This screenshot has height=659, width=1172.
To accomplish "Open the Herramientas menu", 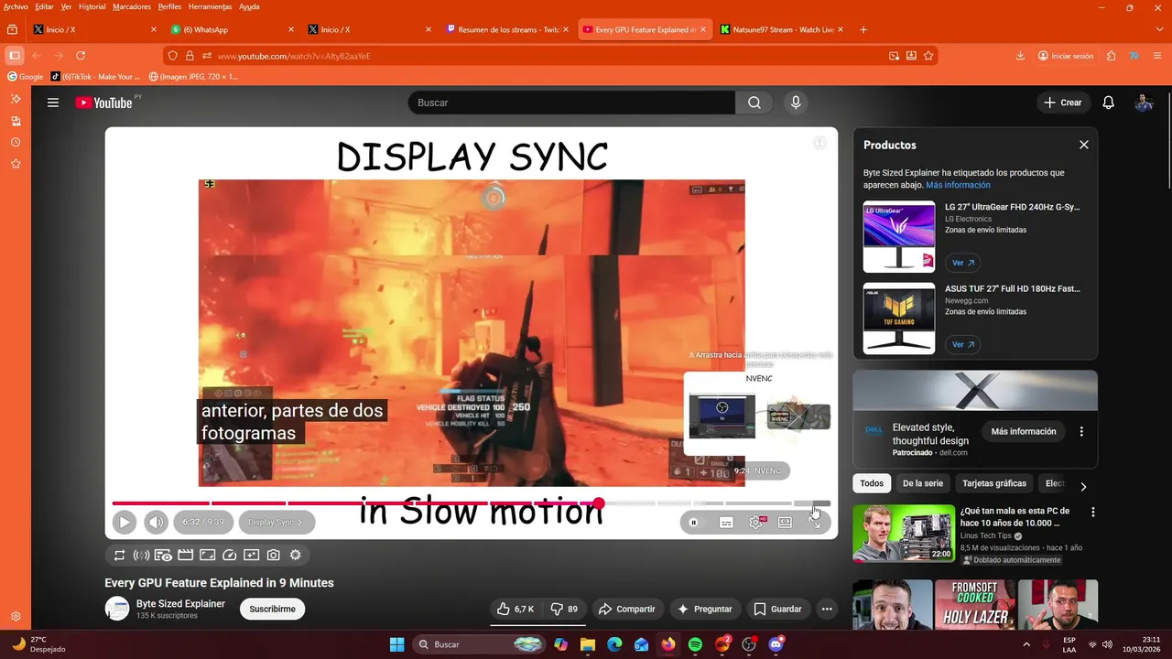I will 210,6.
